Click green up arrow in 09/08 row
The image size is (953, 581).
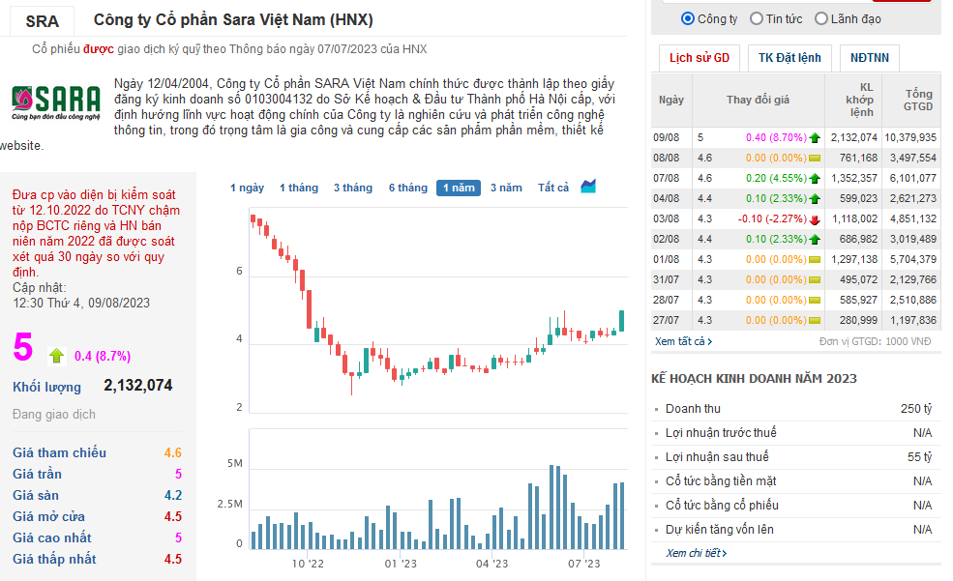coord(815,138)
